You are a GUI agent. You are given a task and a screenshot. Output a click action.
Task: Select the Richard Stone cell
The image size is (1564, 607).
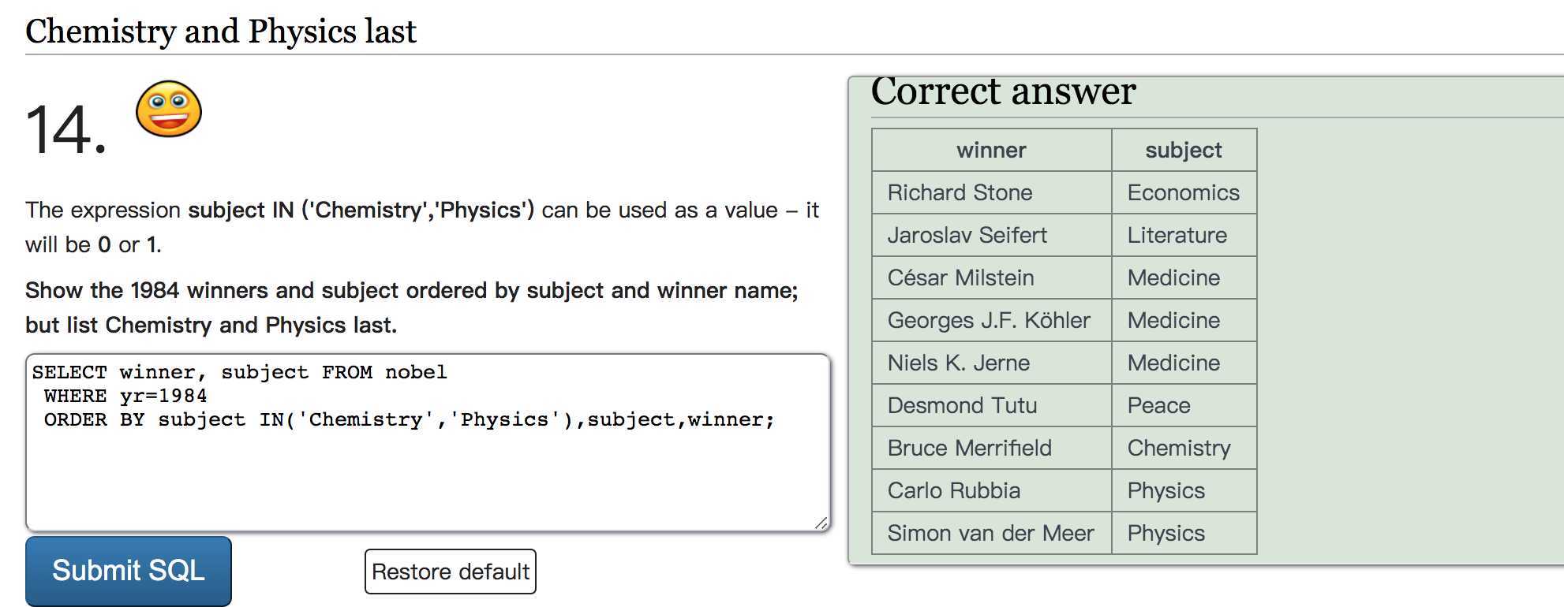tap(992, 192)
